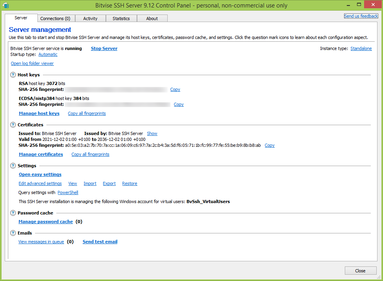Click the View settings link
This screenshot has height=281, width=383.
click(x=72, y=183)
